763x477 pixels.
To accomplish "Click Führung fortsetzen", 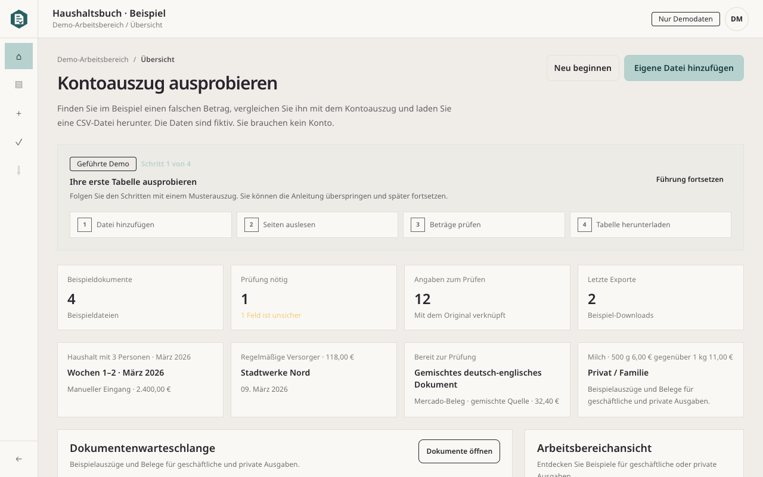I will click(x=690, y=179).
